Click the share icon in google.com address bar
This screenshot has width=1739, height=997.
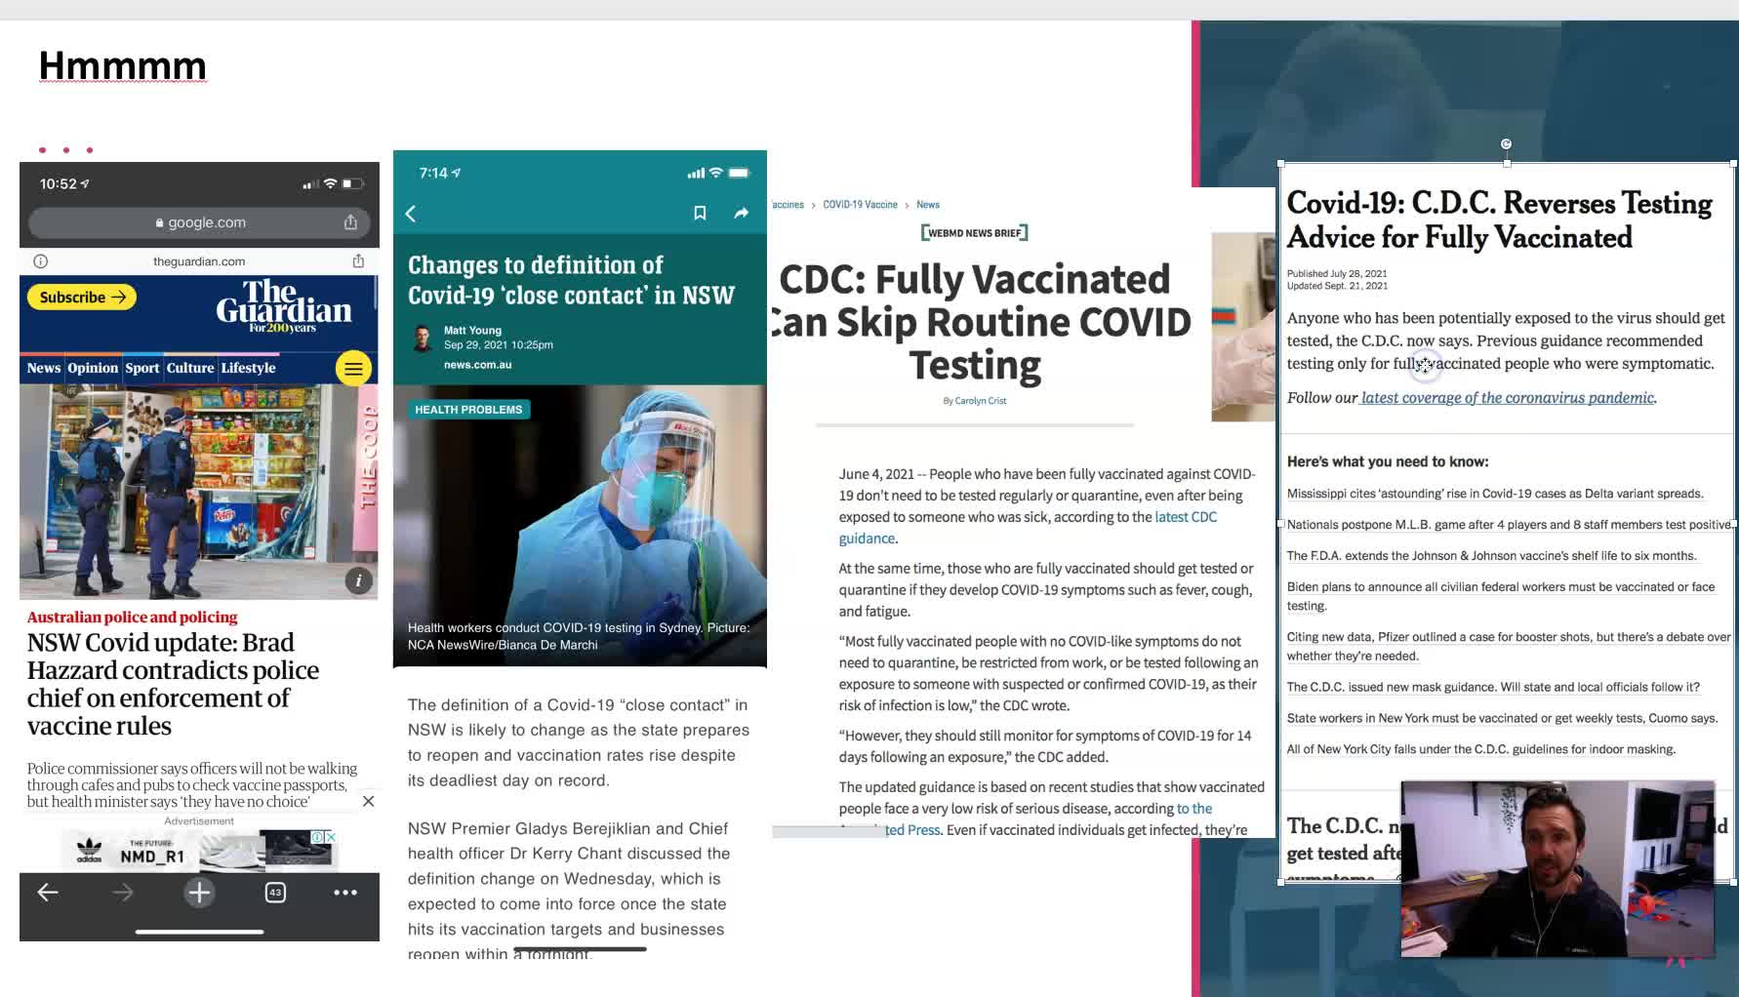(350, 222)
